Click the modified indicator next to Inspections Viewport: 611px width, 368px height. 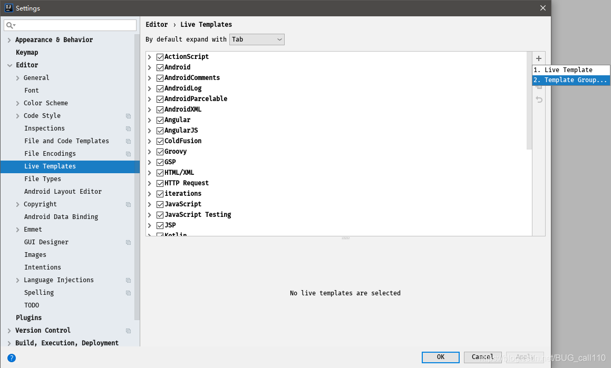(x=128, y=128)
